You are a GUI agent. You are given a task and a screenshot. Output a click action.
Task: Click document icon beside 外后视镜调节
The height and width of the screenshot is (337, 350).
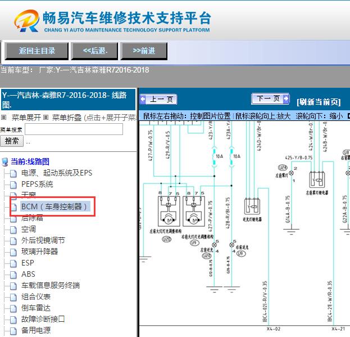tap(13, 241)
